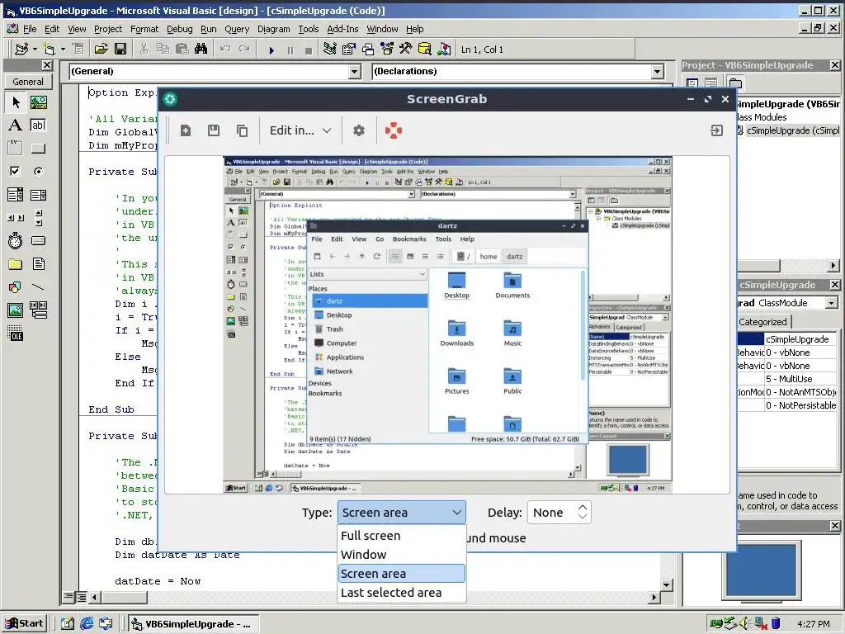Select cSimpleUpgrade in project tree

(792, 130)
